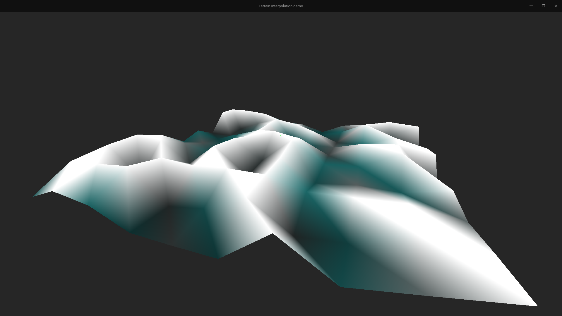Click the empty dark background above the terrain
This screenshot has height=316, width=562.
[281, 59]
